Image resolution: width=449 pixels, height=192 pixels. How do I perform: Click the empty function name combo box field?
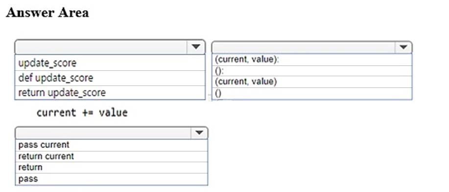tap(101, 47)
